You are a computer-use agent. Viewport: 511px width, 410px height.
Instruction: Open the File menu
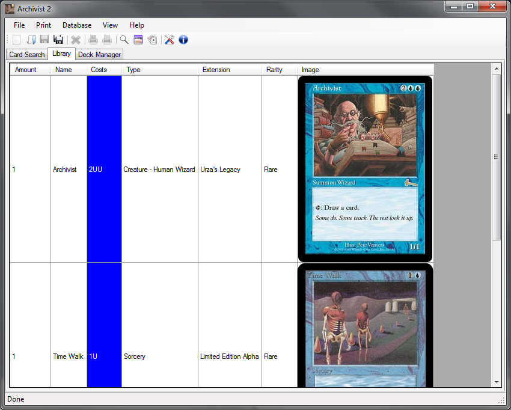(x=19, y=25)
